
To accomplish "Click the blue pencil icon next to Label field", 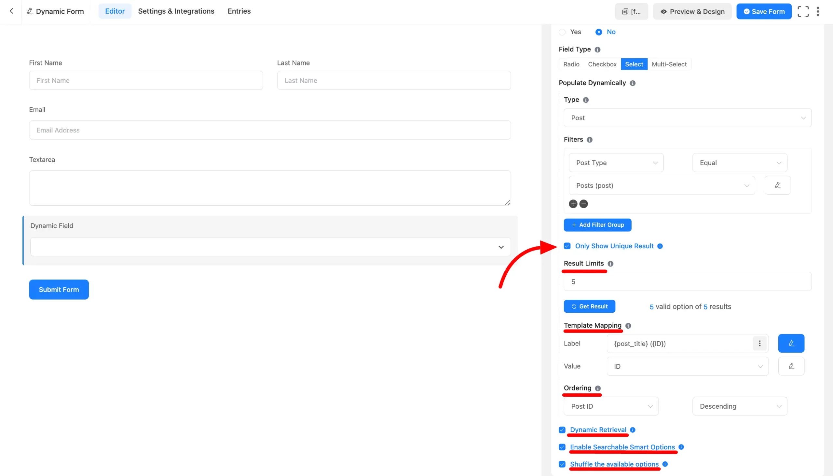I will (x=791, y=343).
